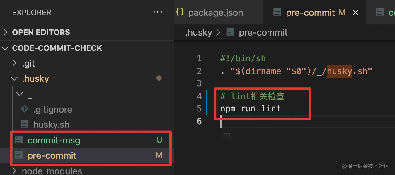Open .husky from the breadcrumb path
Screen dimensions: 395x175
coord(199,32)
